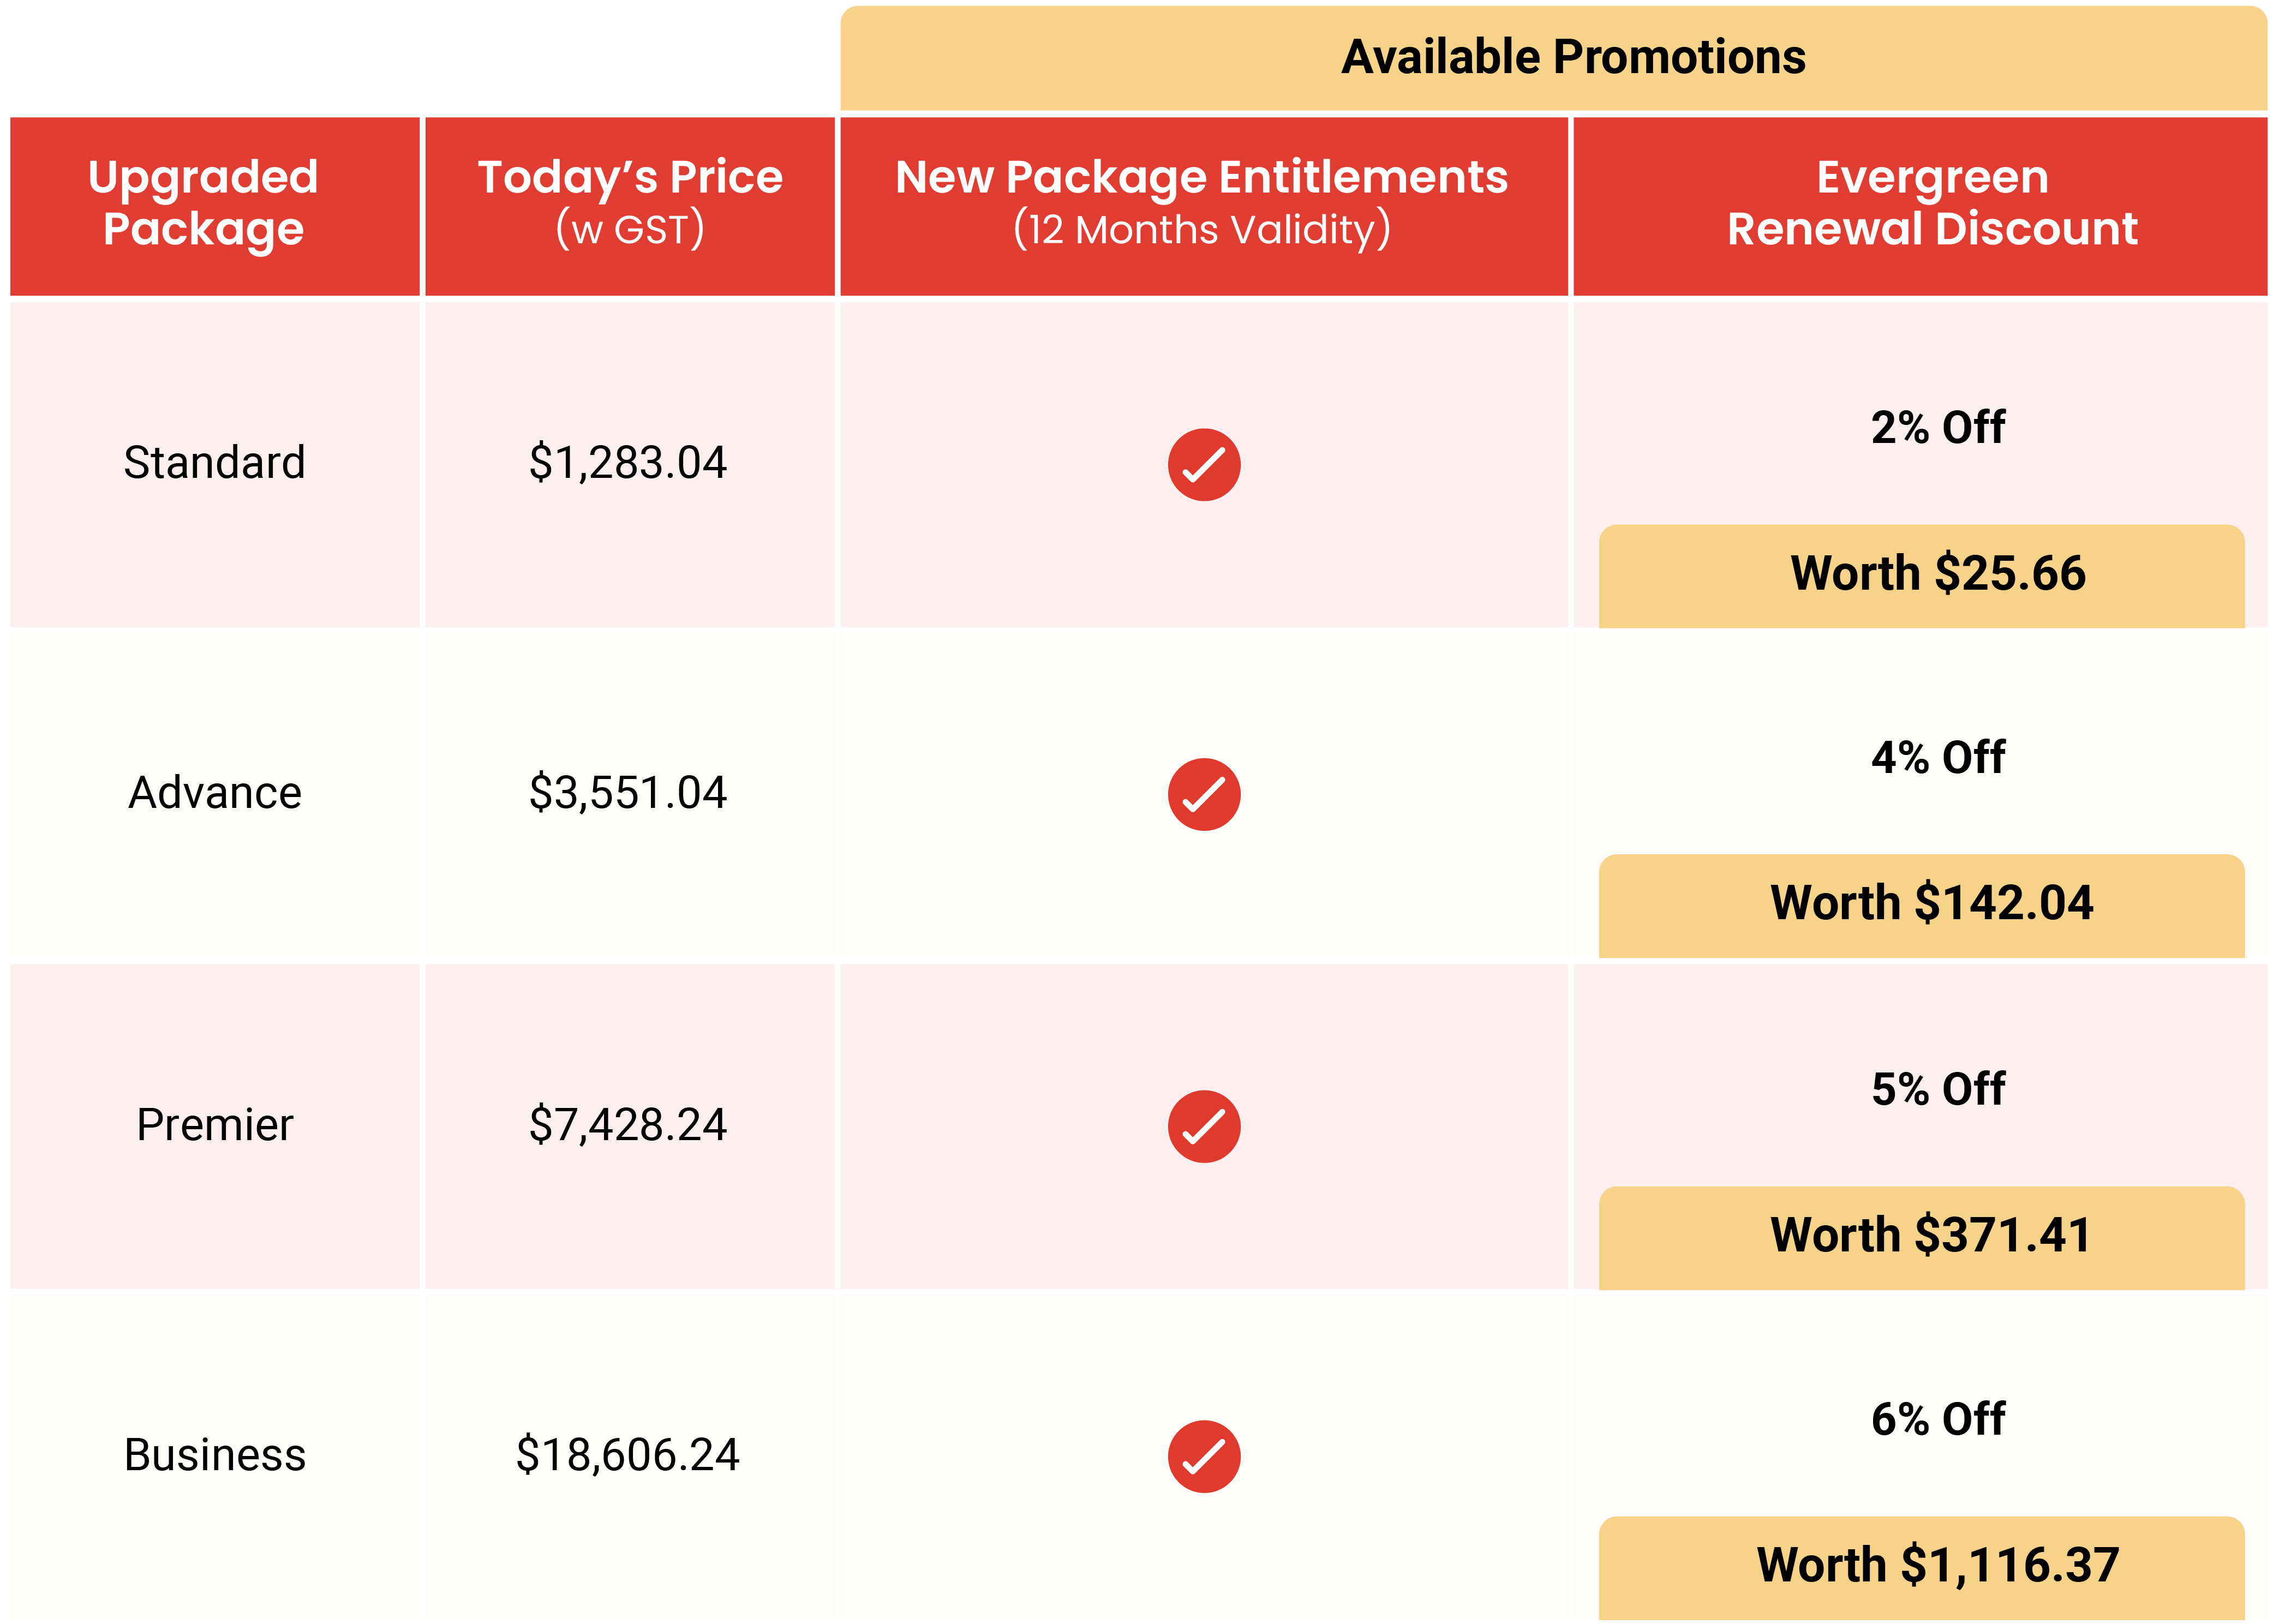Click the Worth $142.04 badge

1922,906
